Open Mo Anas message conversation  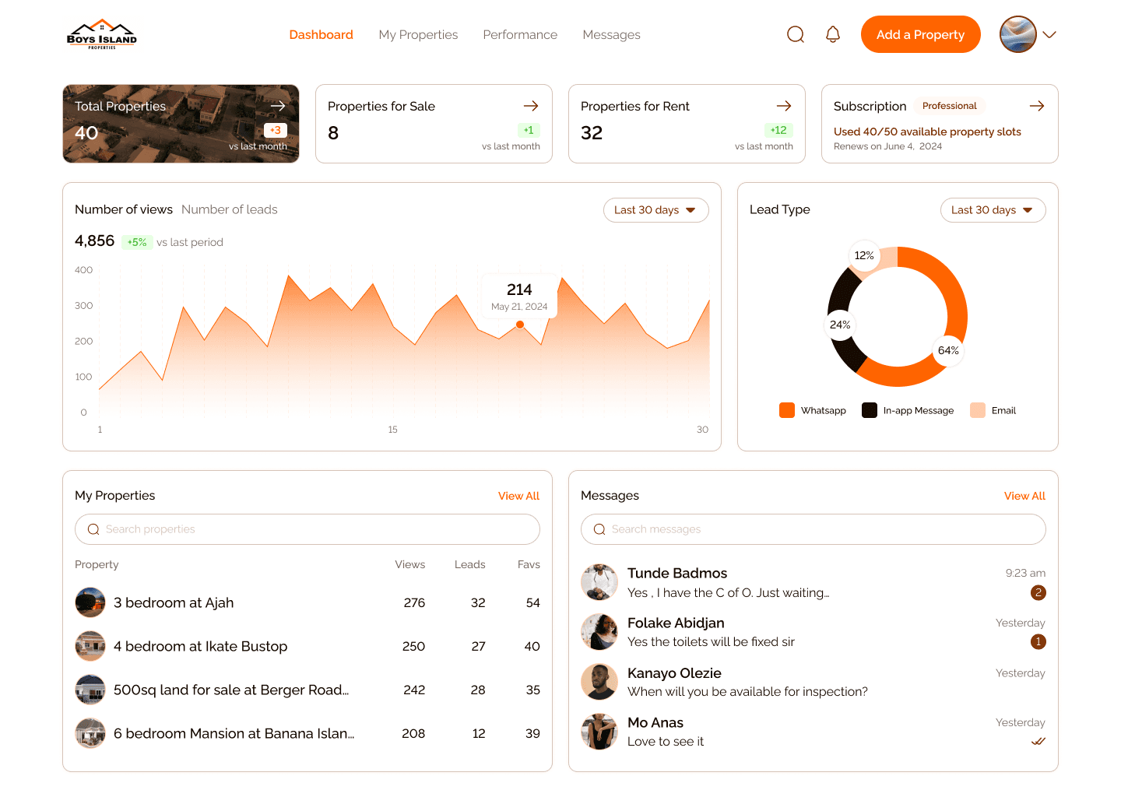pyautogui.click(x=814, y=732)
